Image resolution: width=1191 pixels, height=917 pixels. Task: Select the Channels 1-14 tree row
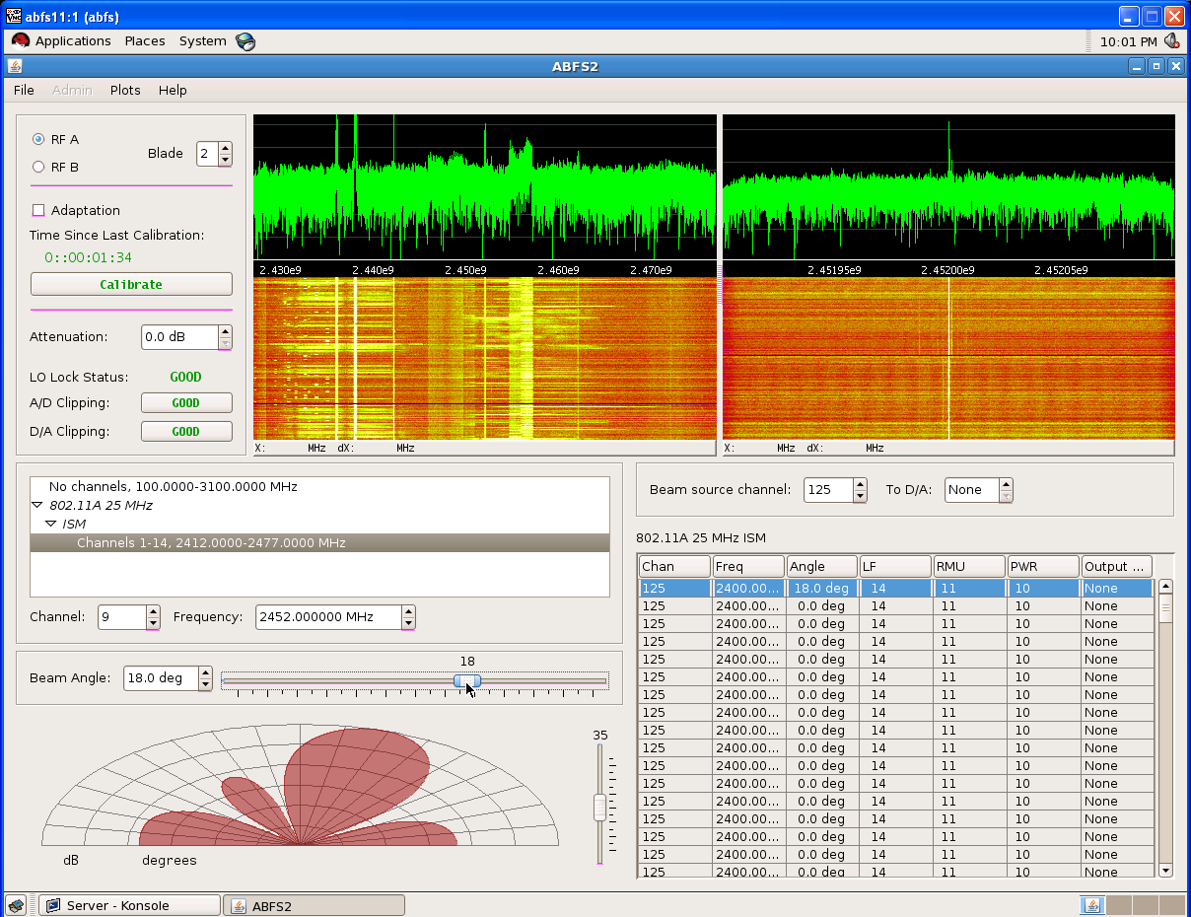(319, 542)
